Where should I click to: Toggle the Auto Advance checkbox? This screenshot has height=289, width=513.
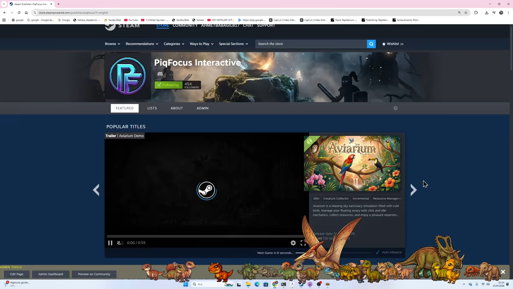click(x=378, y=252)
